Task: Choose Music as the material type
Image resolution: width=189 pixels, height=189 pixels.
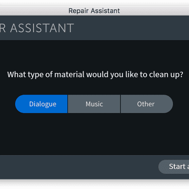Action: (x=94, y=104)
